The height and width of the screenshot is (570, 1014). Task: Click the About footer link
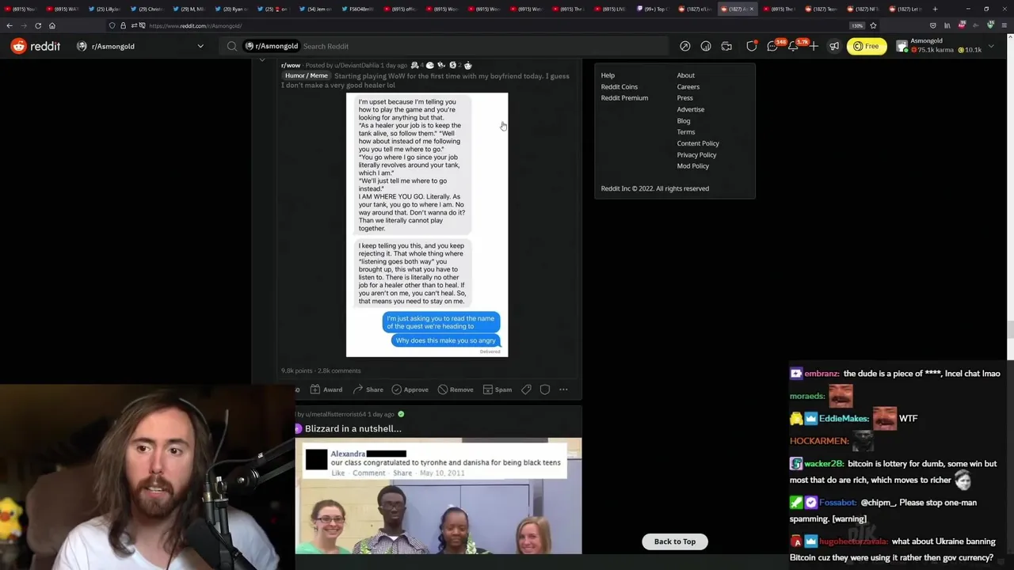[686, 75]
